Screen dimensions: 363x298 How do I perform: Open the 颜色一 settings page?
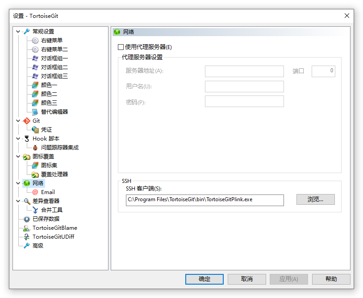pyautogui.click(x=49, y=85)
